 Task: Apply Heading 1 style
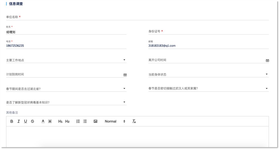[60, 121]
